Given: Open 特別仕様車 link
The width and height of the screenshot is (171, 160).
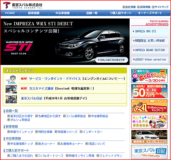Looking at the screenshot, I should coord(44,132).
